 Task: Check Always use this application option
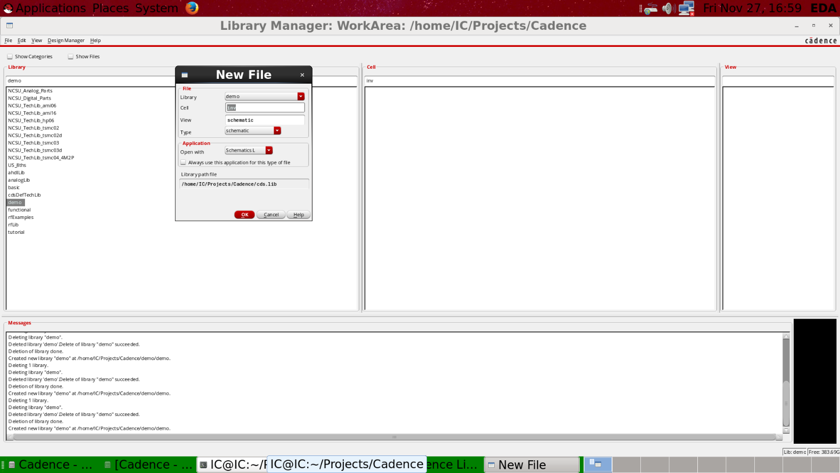(x=184, y=162)
